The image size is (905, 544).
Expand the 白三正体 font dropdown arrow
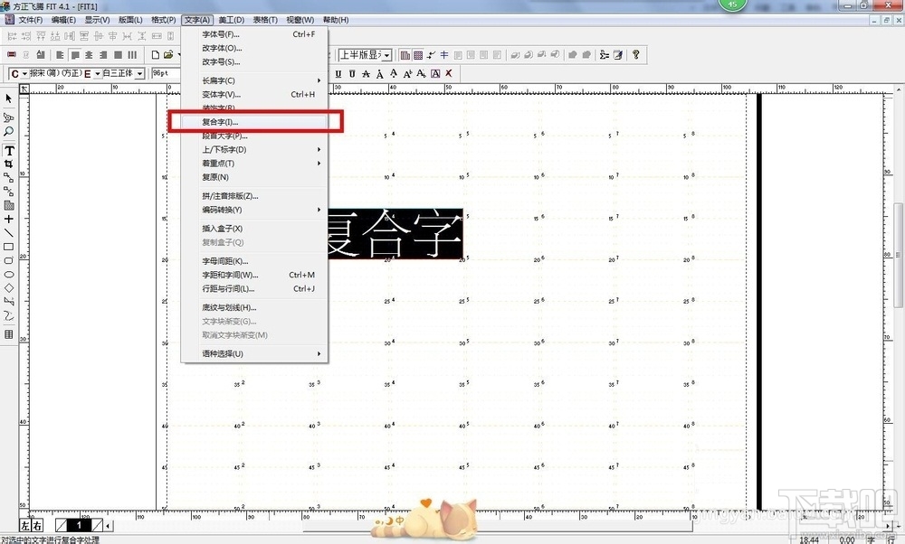(x=139, y=74)
